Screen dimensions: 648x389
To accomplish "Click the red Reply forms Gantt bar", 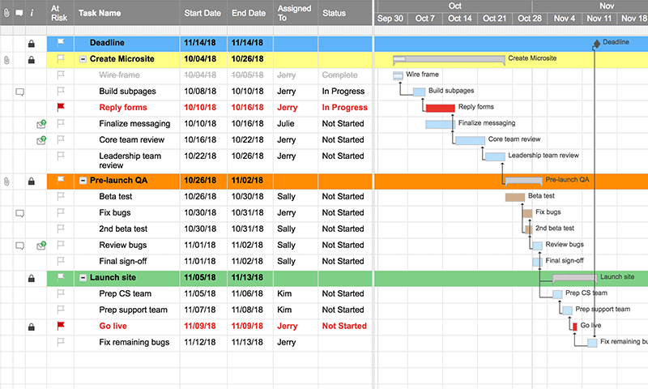I will [x=440, y=108].
